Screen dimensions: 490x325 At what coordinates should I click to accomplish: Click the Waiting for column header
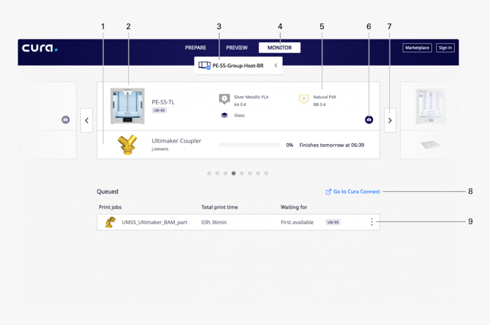[x=294, y=207]
